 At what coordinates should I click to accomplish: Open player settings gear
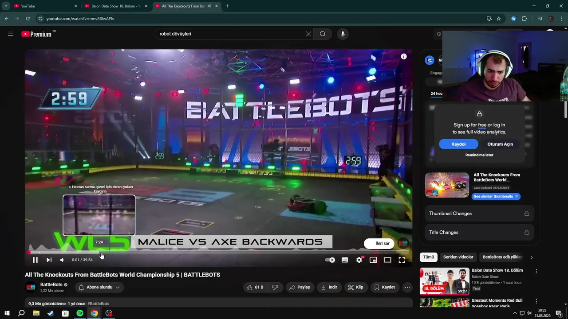click(359, 260)
